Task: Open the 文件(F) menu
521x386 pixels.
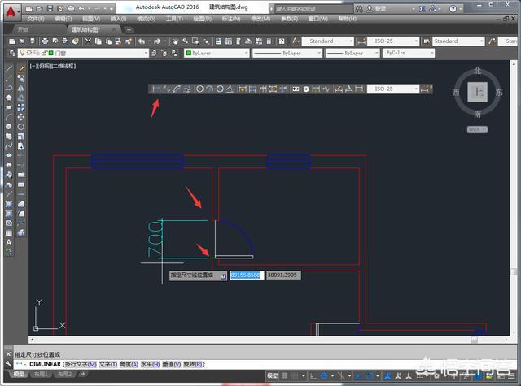Action: point(36,19)
